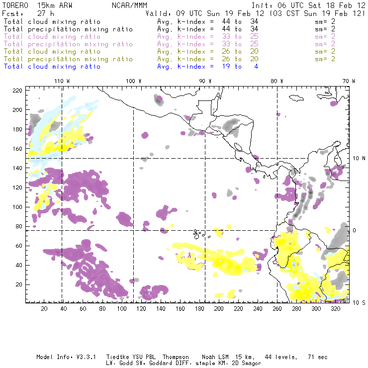Select the 'Tiedtke' scheme name
The height and width of the screenshot is (368, 368).
point(118,357)
